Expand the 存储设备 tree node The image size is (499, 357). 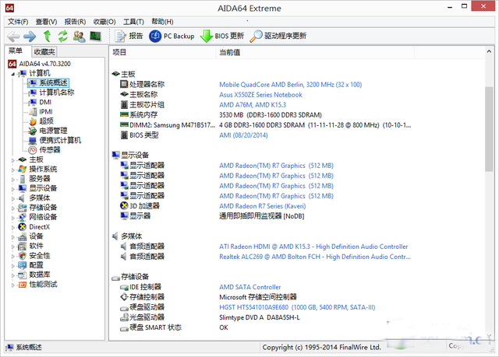click(13, 208)
